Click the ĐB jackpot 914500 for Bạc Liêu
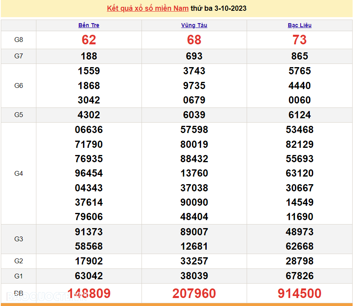353x306 pixels. 299,293
